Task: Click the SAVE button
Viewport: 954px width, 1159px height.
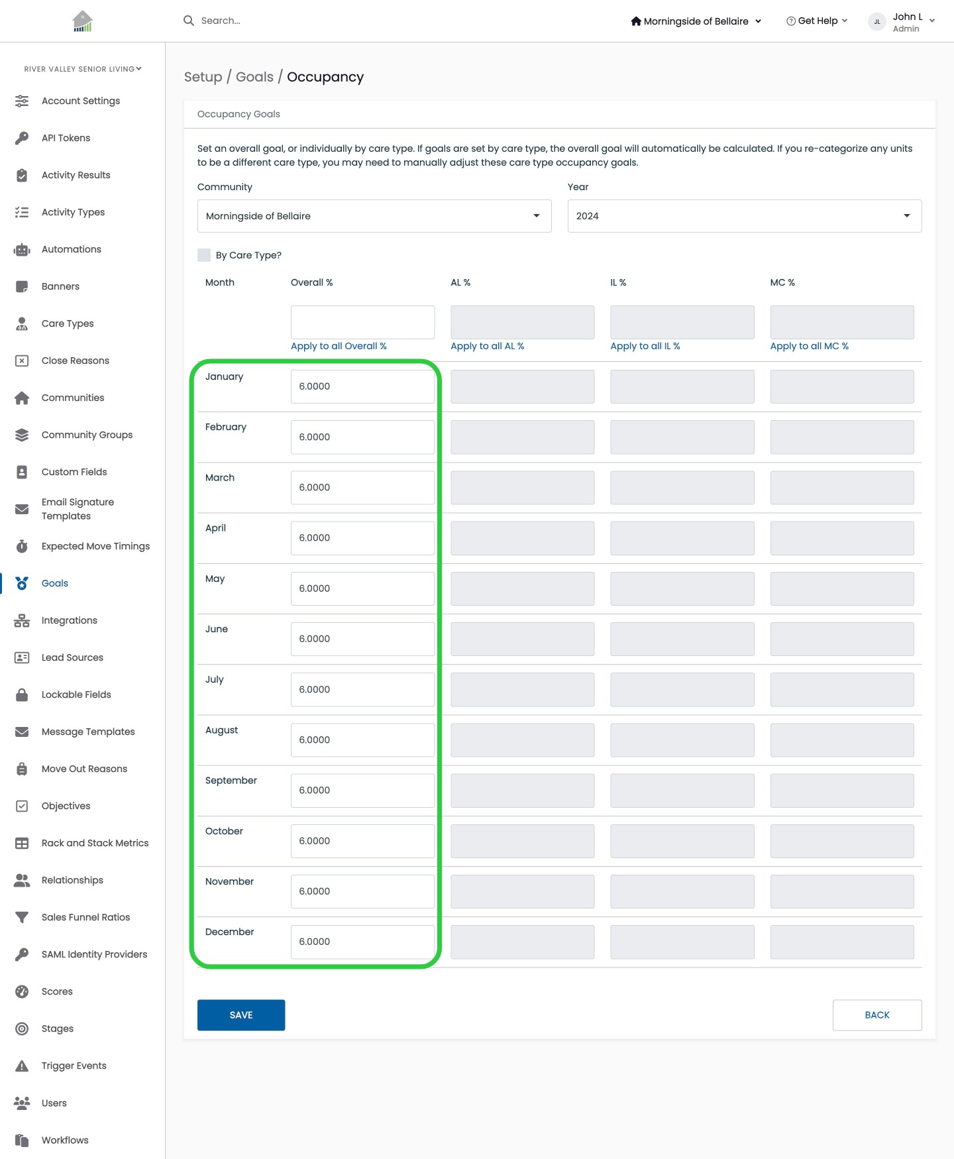Action: 241,1015
